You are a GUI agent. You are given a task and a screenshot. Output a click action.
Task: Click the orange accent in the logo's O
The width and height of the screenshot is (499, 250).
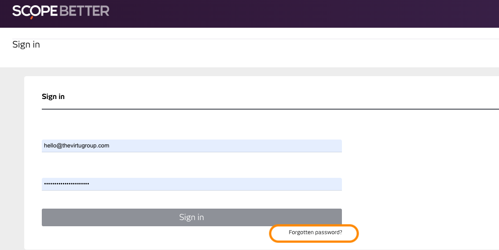pos(32,18)
